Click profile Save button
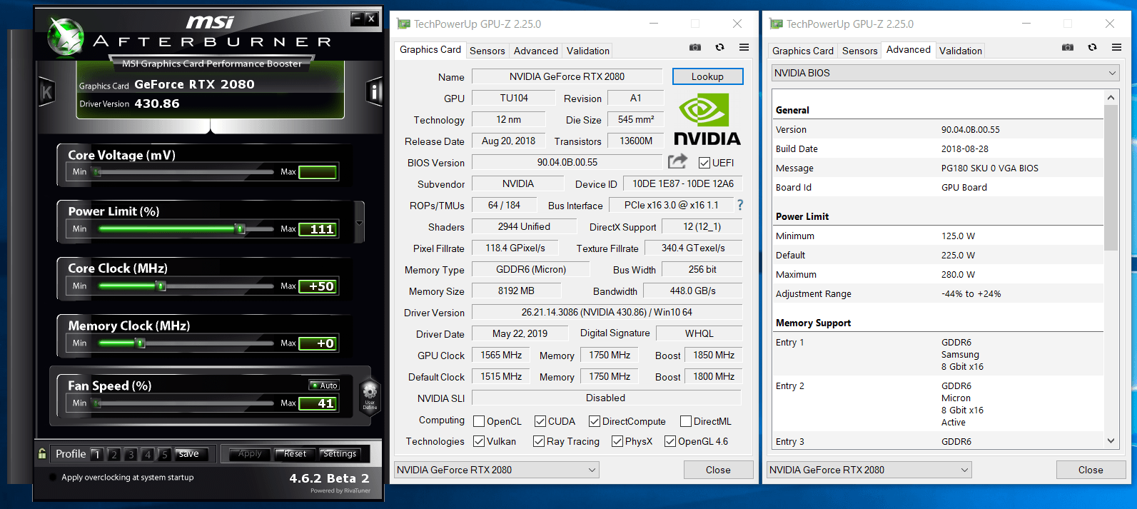 tap(190, 454)
